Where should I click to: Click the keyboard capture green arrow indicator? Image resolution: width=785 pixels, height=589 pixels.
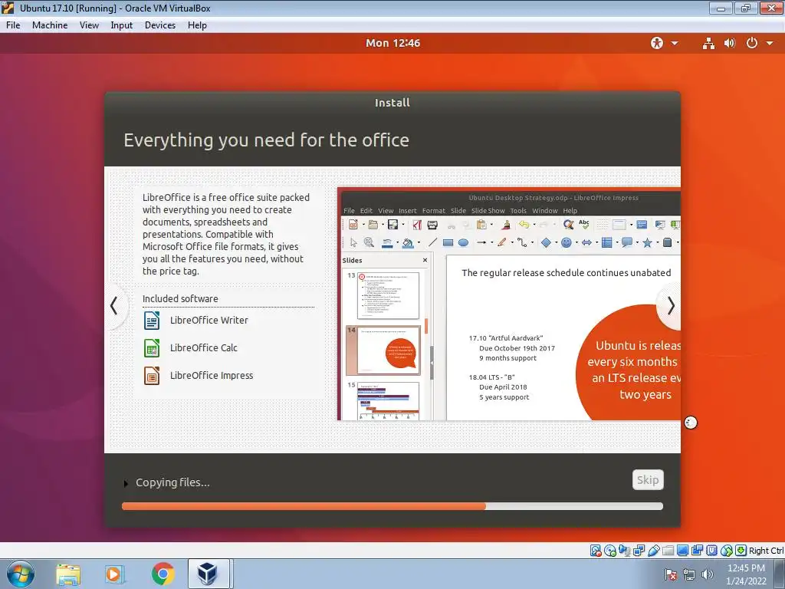[x=741, y=551]
